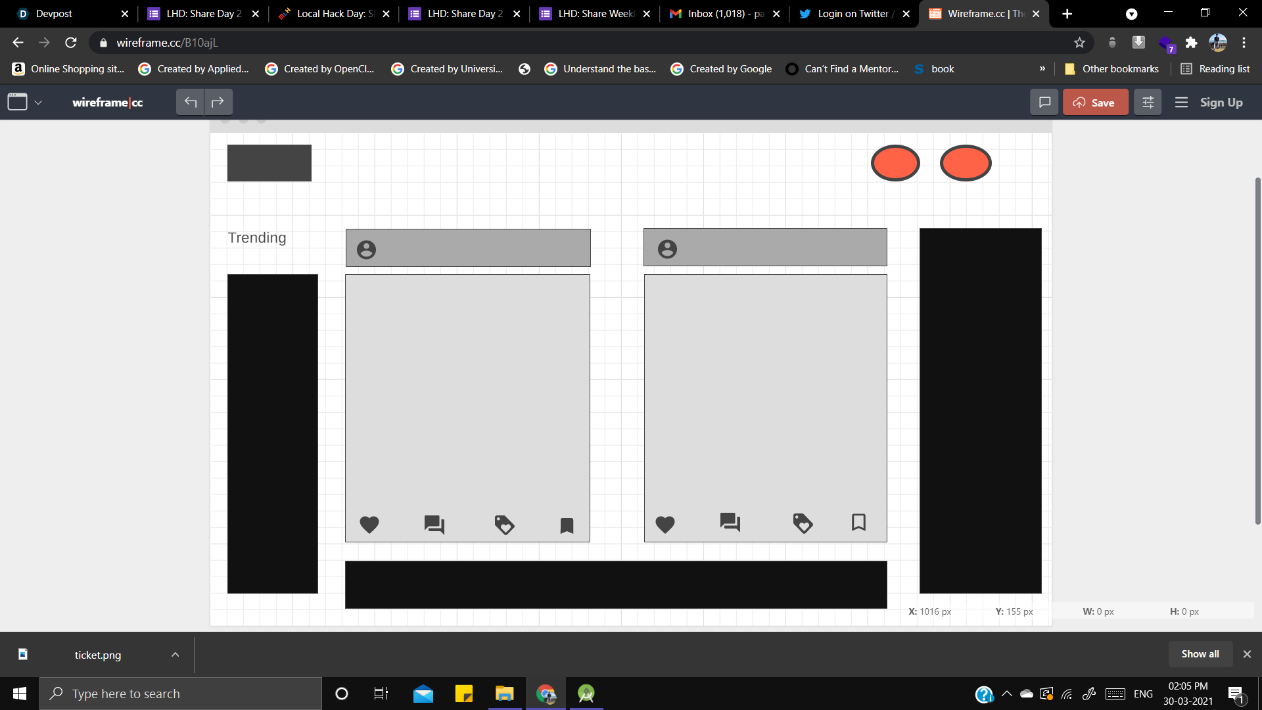Click the heart icon on first post card
1262x710 pixels.
click(x=369, y=525)
